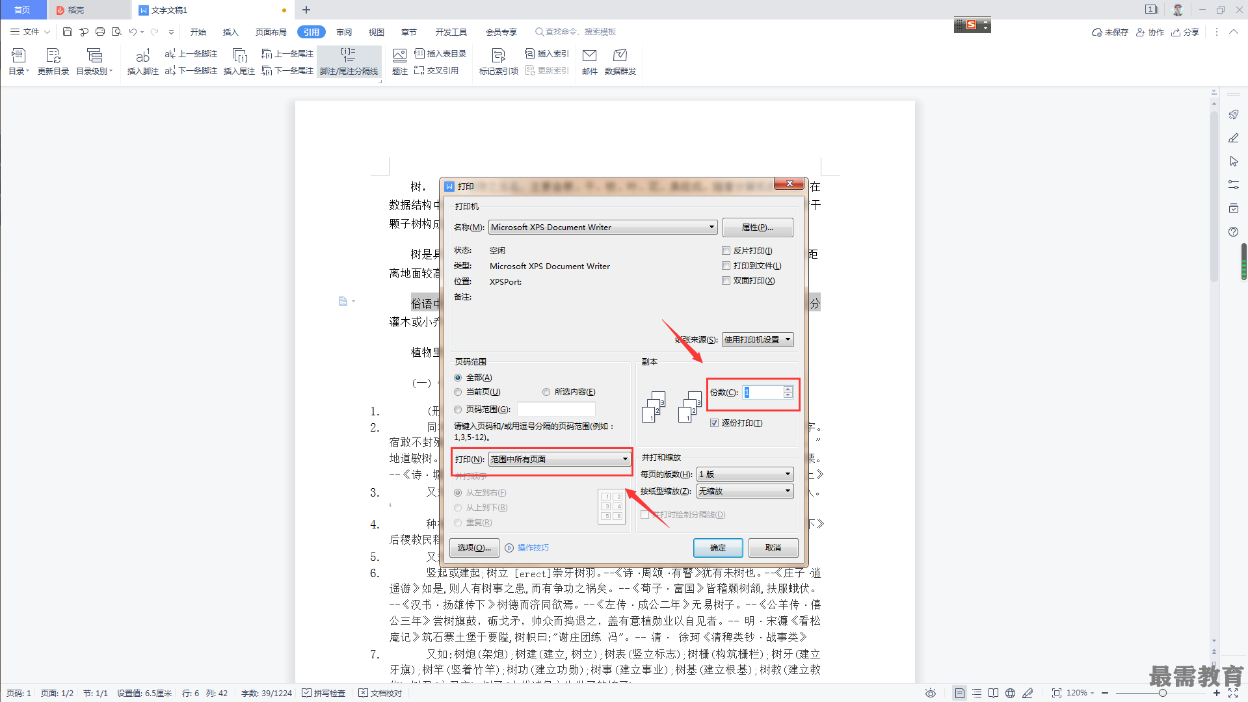Switch to web layout view icon
The height and width of the screenshot is (702, 1248).
(1010, 694)
